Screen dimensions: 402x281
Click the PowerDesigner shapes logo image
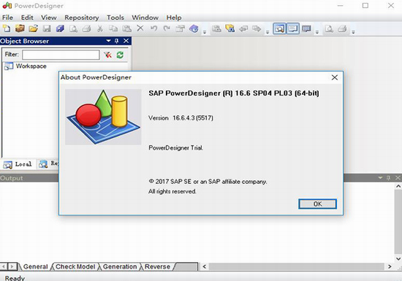pyautogui.click(x=103, y=117)
